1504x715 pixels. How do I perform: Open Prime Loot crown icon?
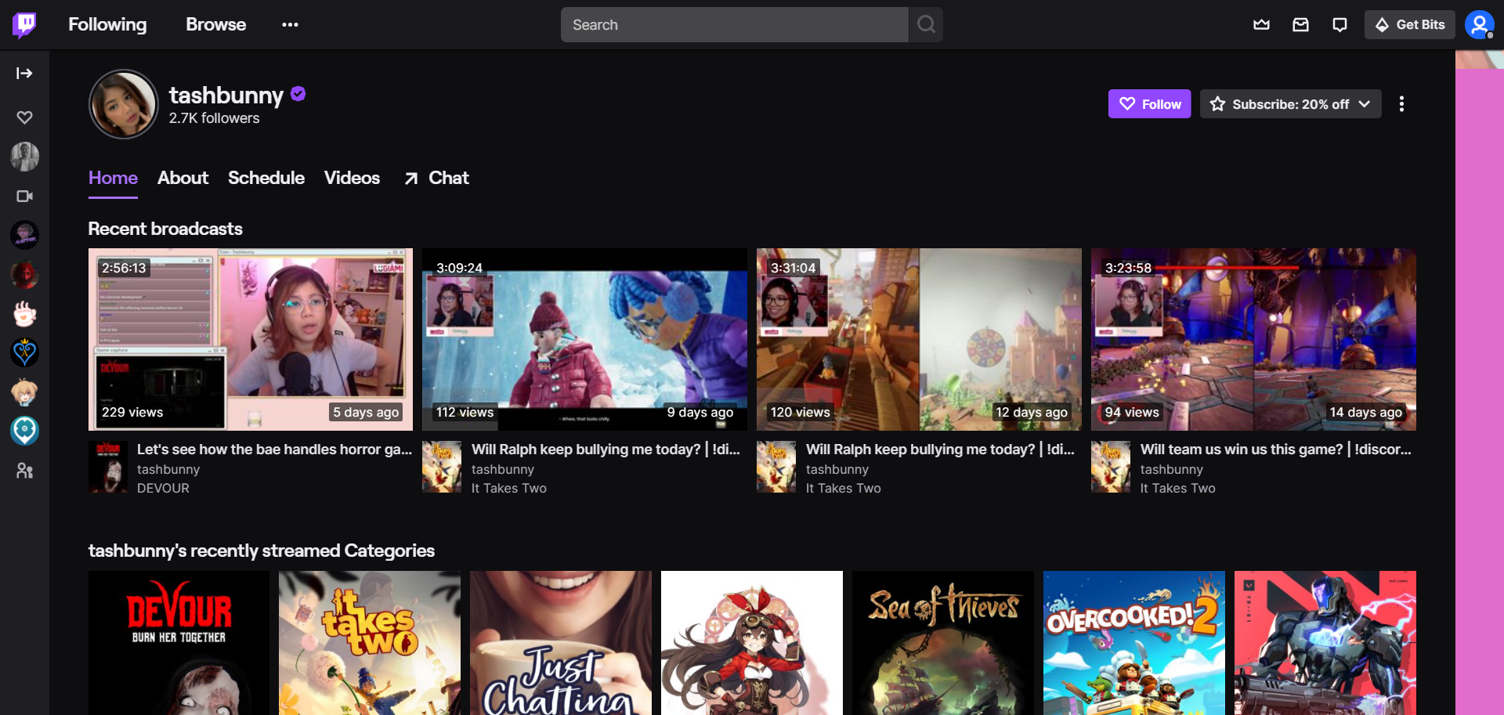(x=1261, y=25)
